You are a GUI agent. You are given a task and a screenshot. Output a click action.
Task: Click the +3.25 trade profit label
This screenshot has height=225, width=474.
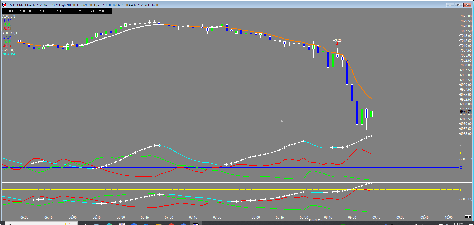(x=337, y=40)
